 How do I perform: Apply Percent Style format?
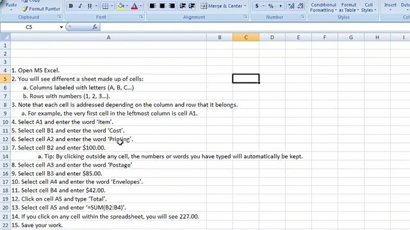tap(270, 6)
